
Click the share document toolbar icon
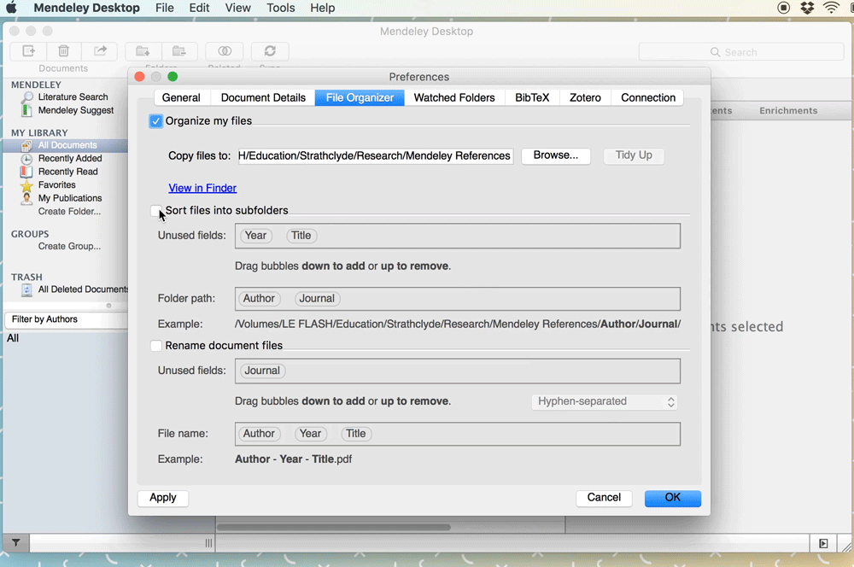click(x=100, y=51)
